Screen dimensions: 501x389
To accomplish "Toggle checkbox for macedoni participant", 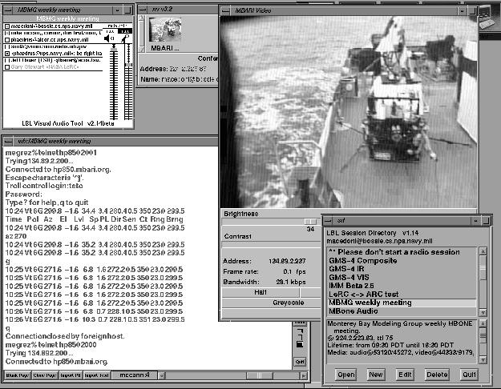I will (8, 26).
